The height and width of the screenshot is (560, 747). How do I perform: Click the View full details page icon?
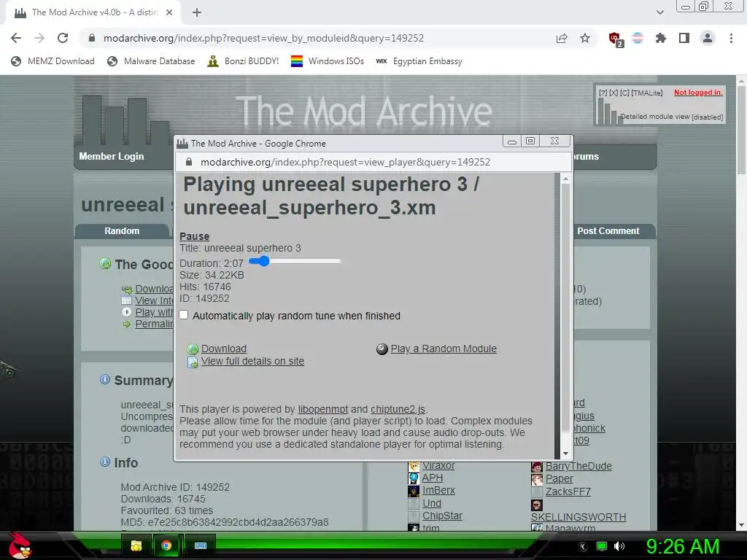[193, 362]
